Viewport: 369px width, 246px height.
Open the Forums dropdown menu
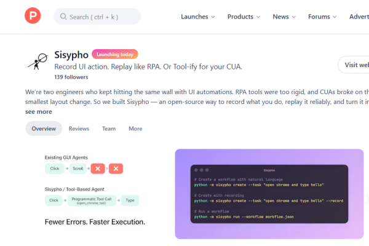(x=323, y=17)
